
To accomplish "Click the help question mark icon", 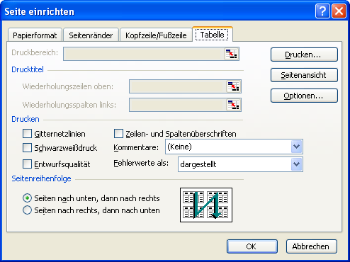I will 322,11.
